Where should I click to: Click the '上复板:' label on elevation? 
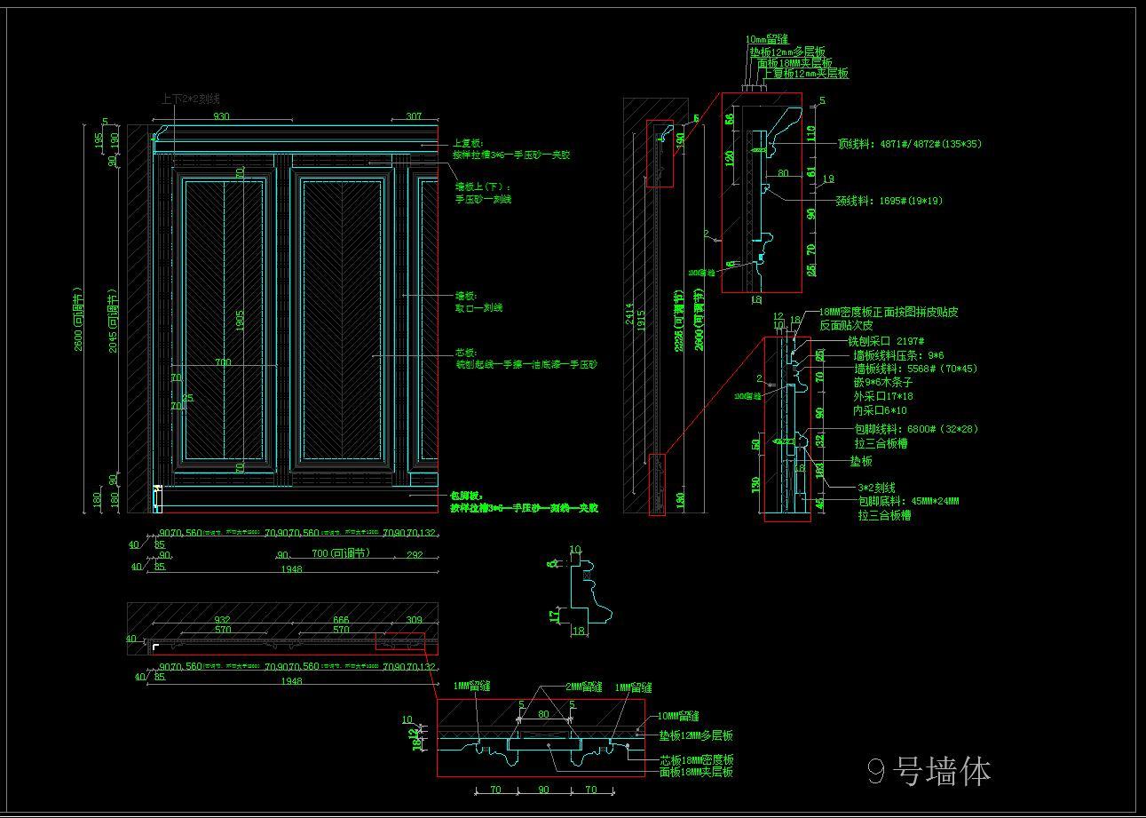coord(467,142)
